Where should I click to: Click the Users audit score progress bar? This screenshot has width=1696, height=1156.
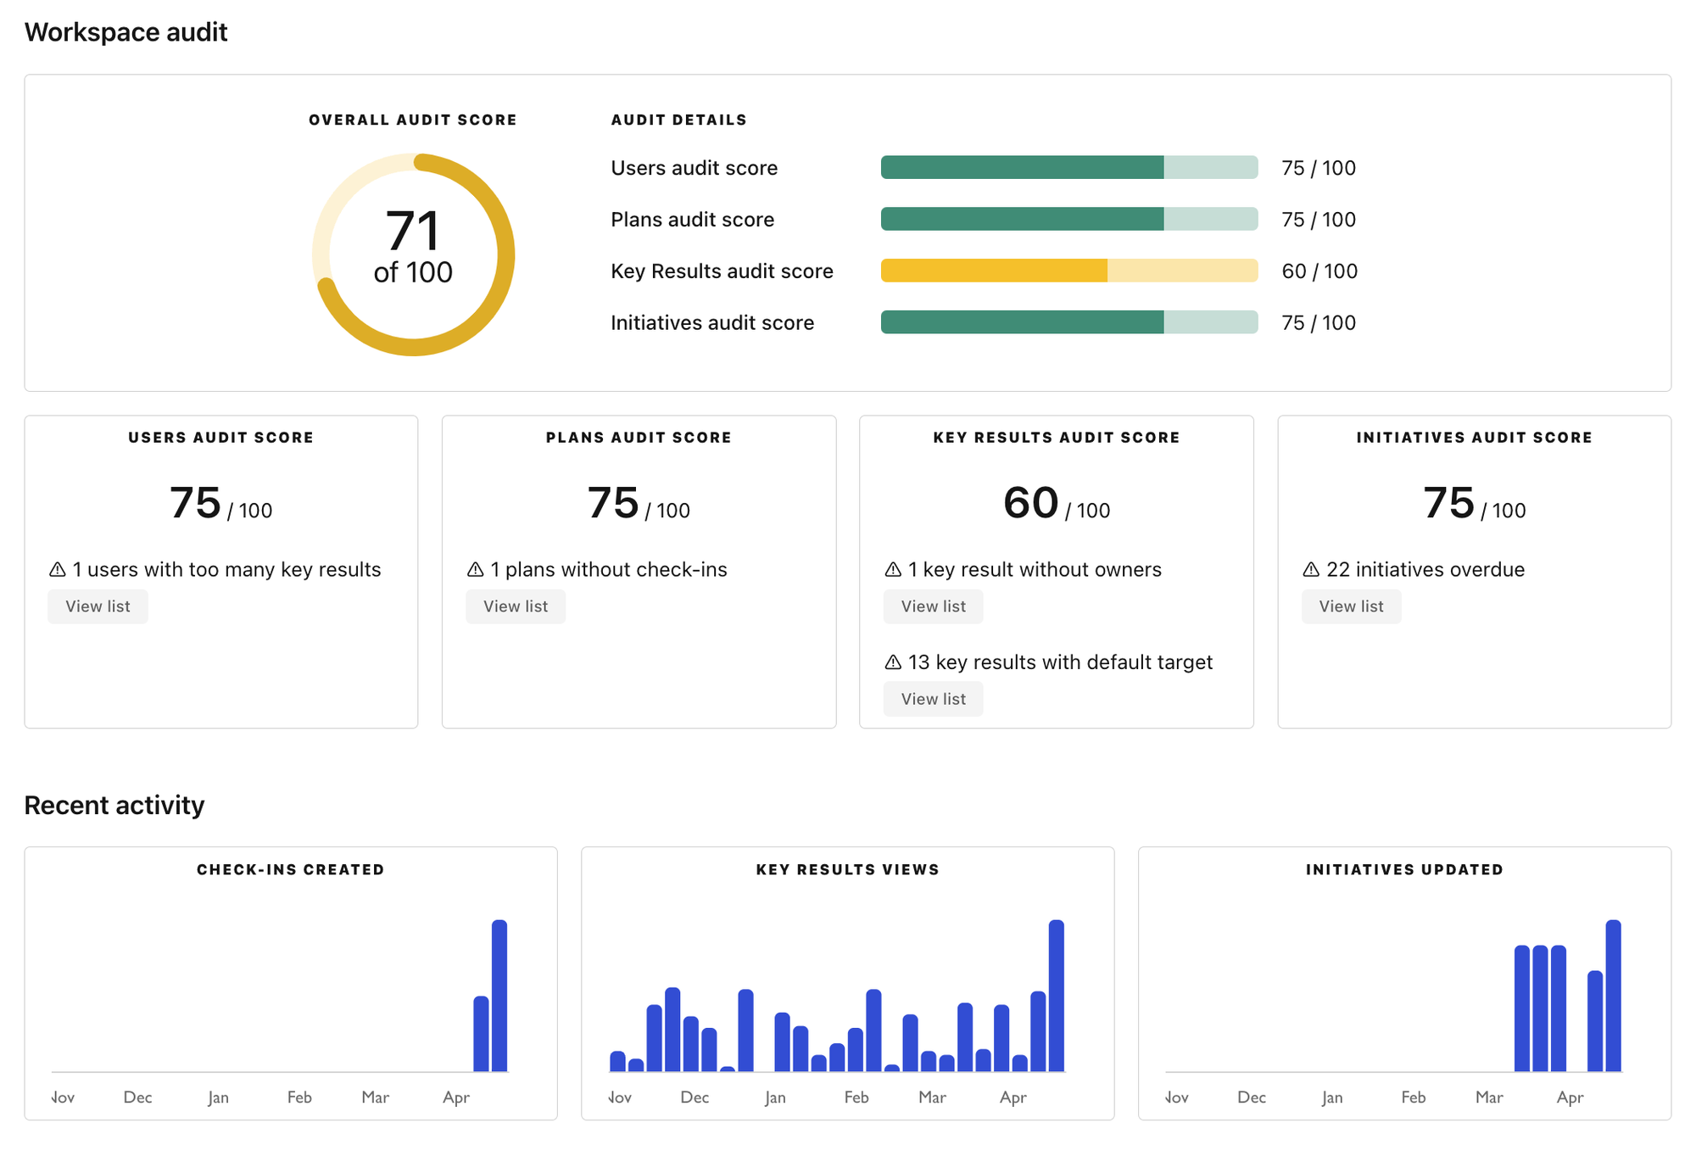click(1068, 168)
